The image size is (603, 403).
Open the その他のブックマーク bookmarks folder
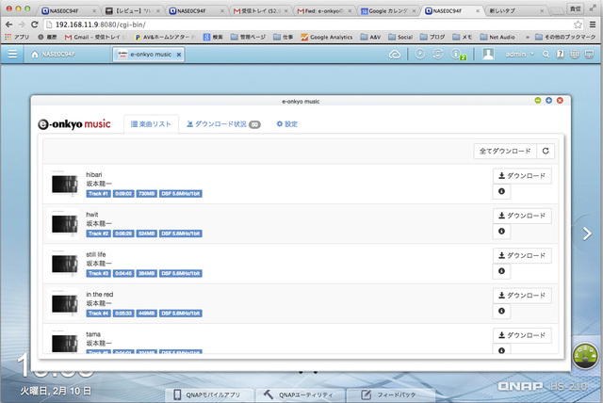click(565, 36)
